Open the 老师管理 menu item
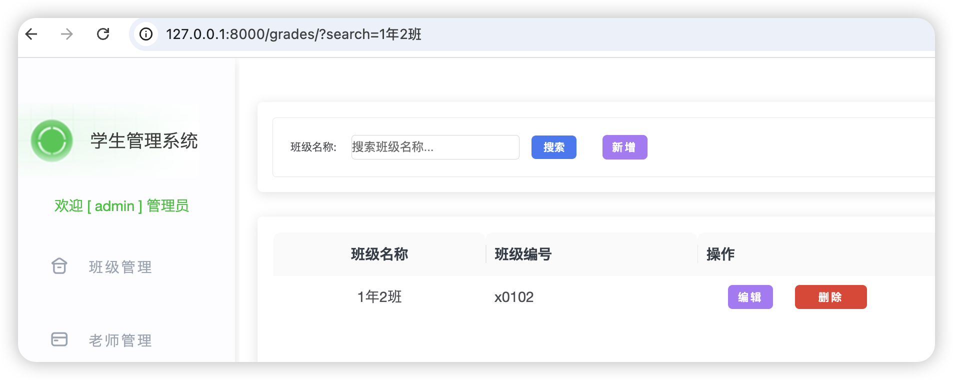The image size is (953, 380). [120, 340]
